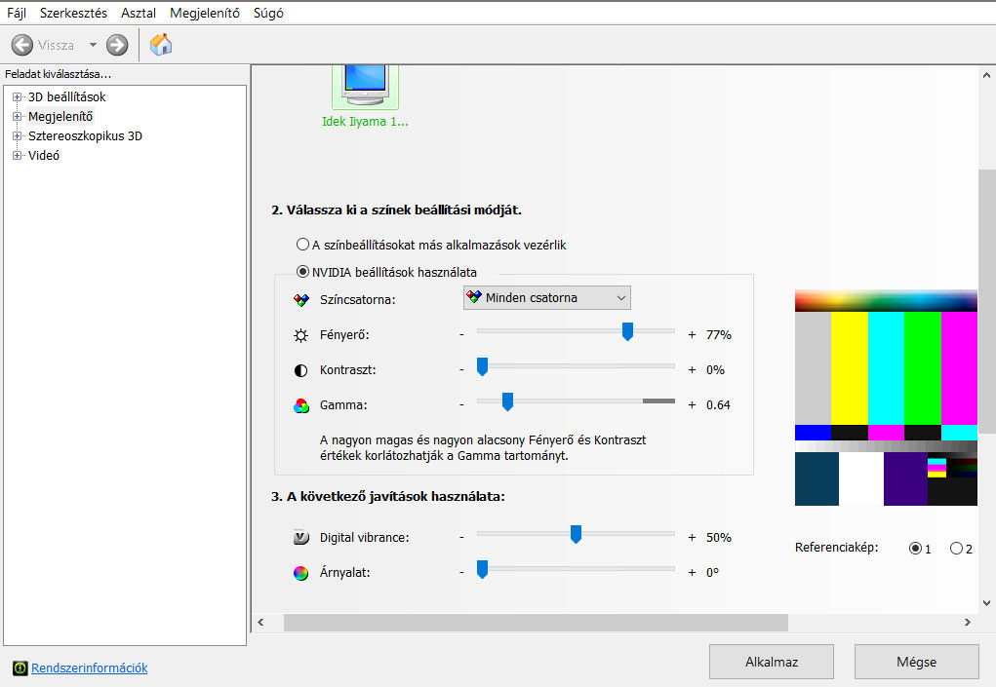Click the Gamma plus sign
Viewport: 996px width, 687px height.
(x=692, y=404)
